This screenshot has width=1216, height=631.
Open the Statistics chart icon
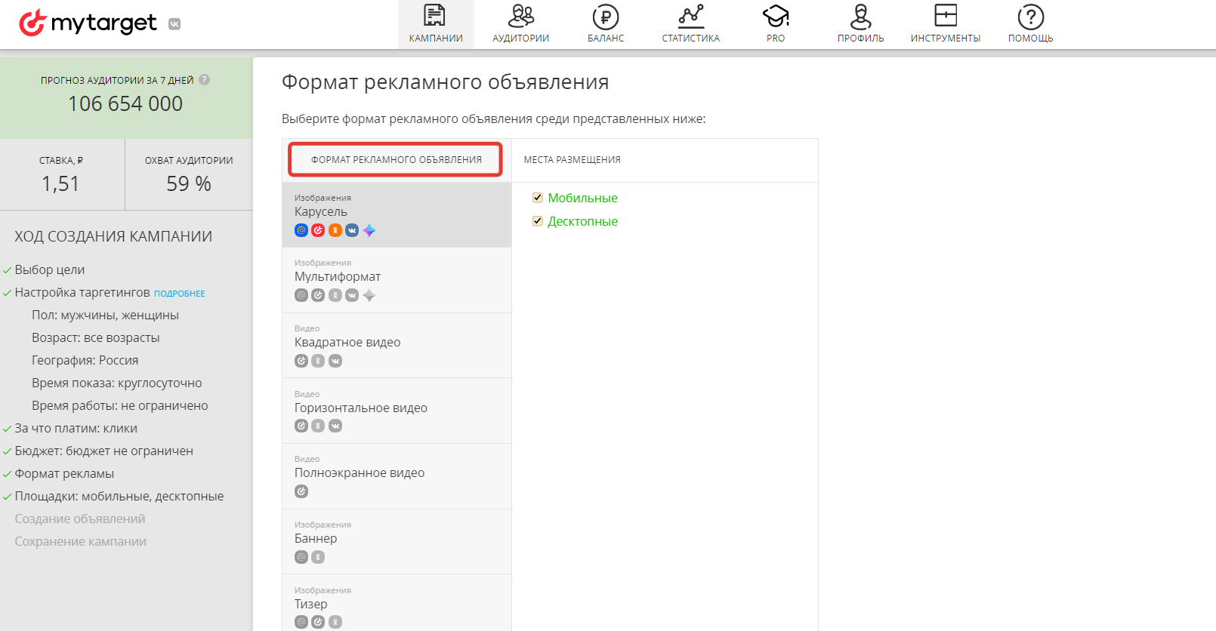pos(690,17)
